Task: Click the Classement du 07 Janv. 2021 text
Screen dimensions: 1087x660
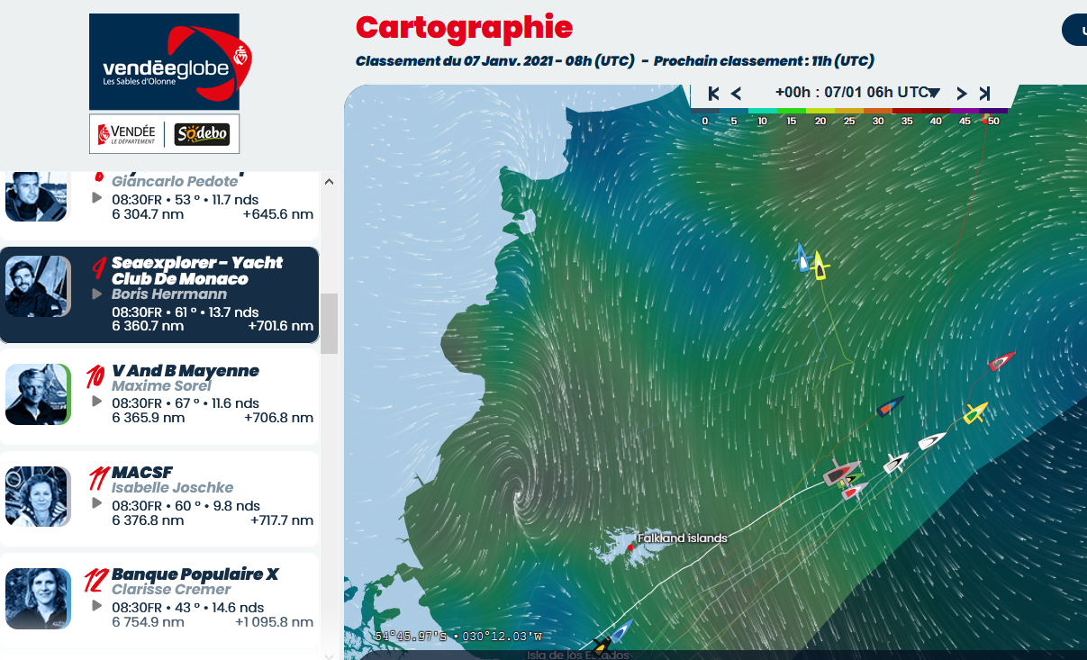Action: tap(496, 61)
